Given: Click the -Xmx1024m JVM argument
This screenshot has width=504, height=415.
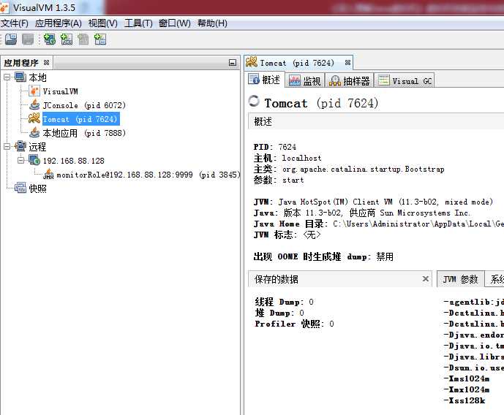Looking at the screenshot, I should (467, 389).
